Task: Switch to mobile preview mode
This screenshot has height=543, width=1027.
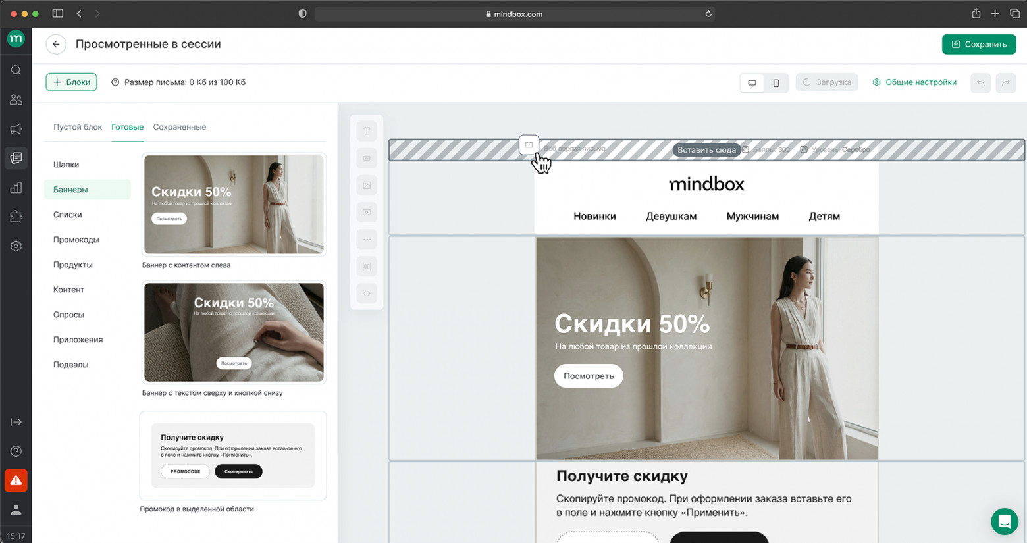Action: 776,82
